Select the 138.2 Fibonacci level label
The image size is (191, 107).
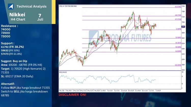point(178,15)
